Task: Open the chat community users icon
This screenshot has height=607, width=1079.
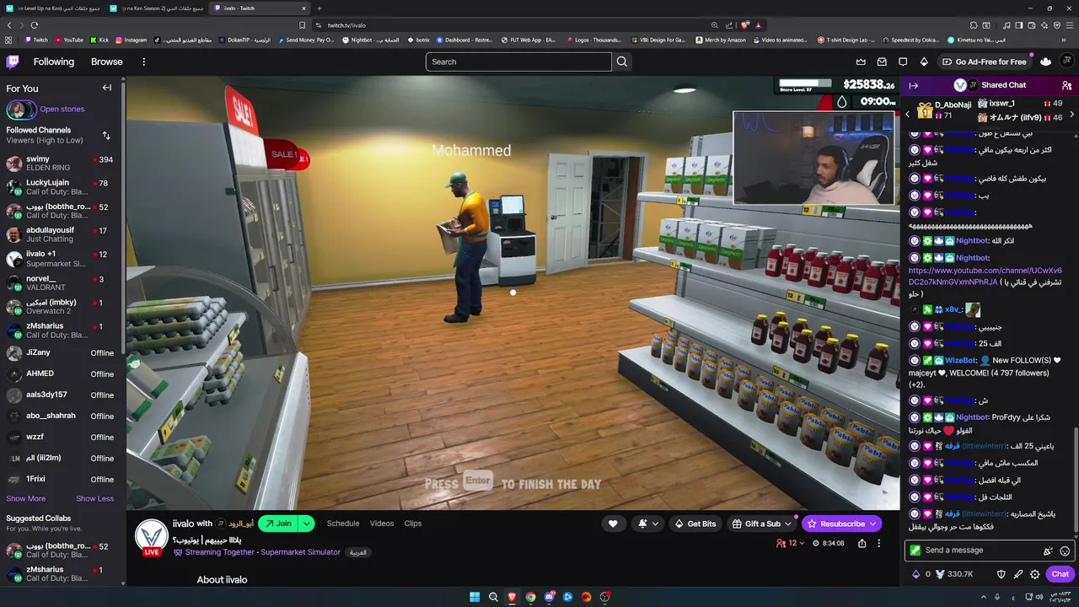Action: pyautogui.click(x=1066, y=85)
